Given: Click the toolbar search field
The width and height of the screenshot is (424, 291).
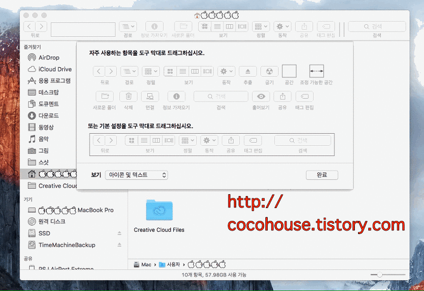Looking at the screenshot, I should [x=377, y=27].
